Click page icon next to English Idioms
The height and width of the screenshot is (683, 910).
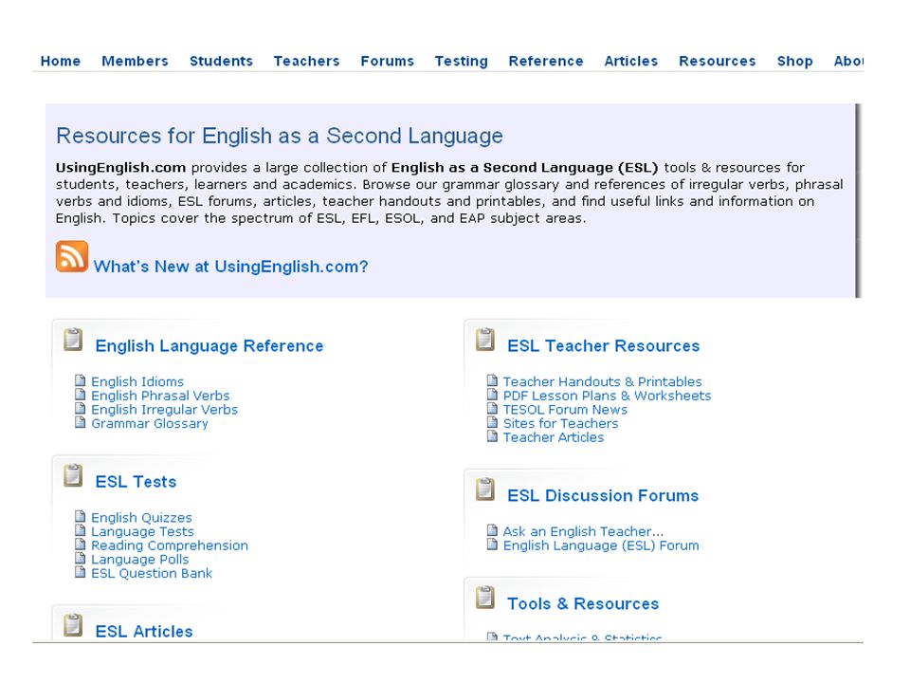pyautogui.click(x=80, y=380)
